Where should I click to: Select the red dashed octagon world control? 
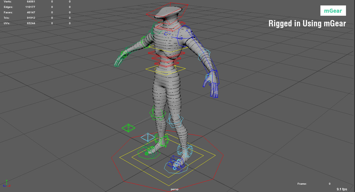click(x=168, y=161)
